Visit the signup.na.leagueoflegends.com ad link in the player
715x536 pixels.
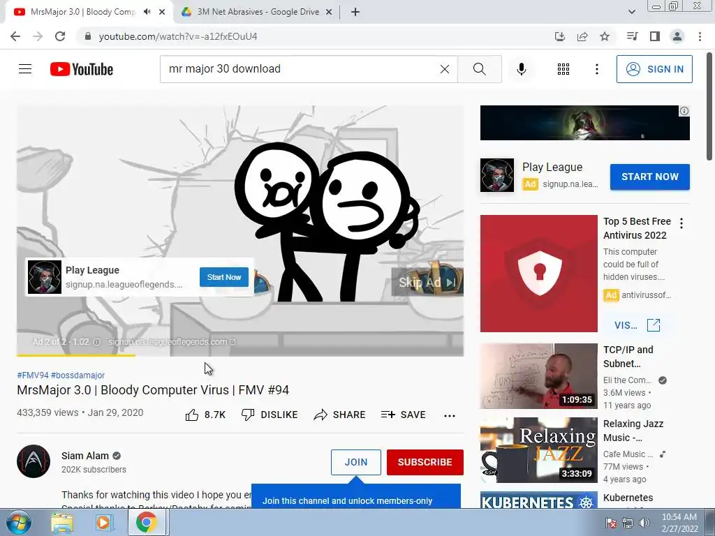coord(172,342)
